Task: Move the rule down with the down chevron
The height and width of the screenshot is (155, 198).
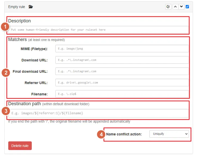Action: coord(181,7)
